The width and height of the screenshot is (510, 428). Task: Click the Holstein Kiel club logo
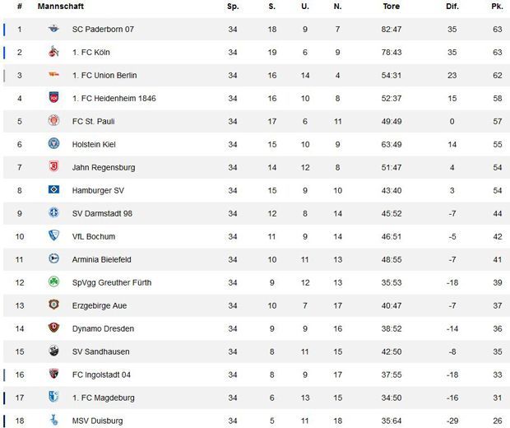(x=53, y=145)
